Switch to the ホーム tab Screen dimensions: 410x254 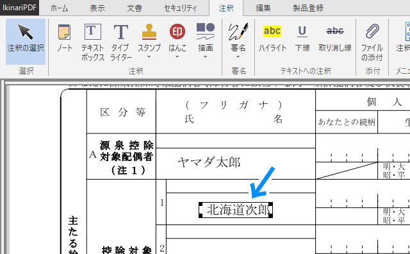(60, 8)
